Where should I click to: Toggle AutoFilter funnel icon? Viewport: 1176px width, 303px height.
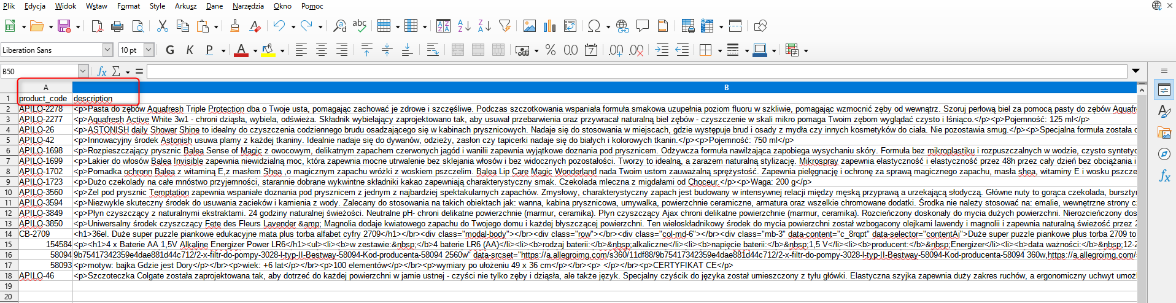pos(505,26)
